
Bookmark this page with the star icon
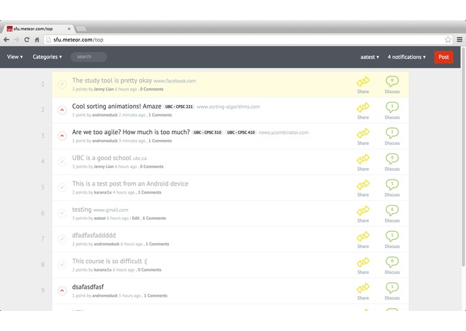click(448, 40)
